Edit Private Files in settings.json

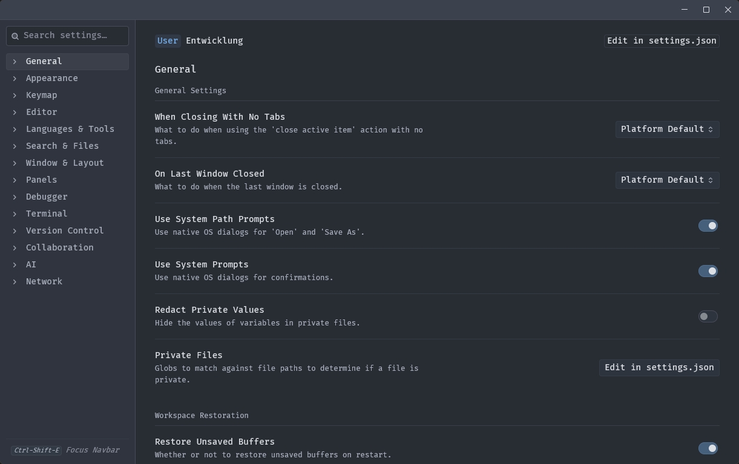tap(659, 367)
